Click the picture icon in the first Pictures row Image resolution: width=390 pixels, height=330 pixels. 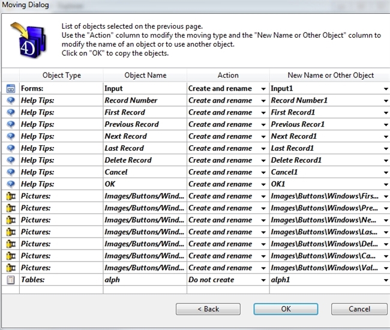10,196
